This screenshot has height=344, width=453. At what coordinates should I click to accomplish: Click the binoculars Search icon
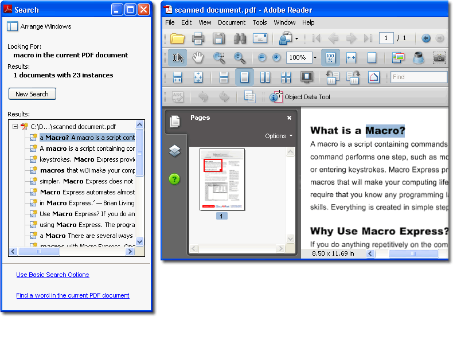point(239,38)
